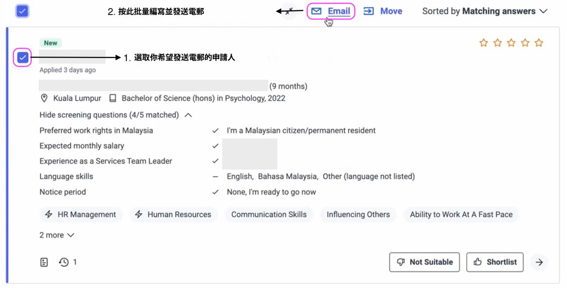Select the HR Management skill tag

pos(81,215)
